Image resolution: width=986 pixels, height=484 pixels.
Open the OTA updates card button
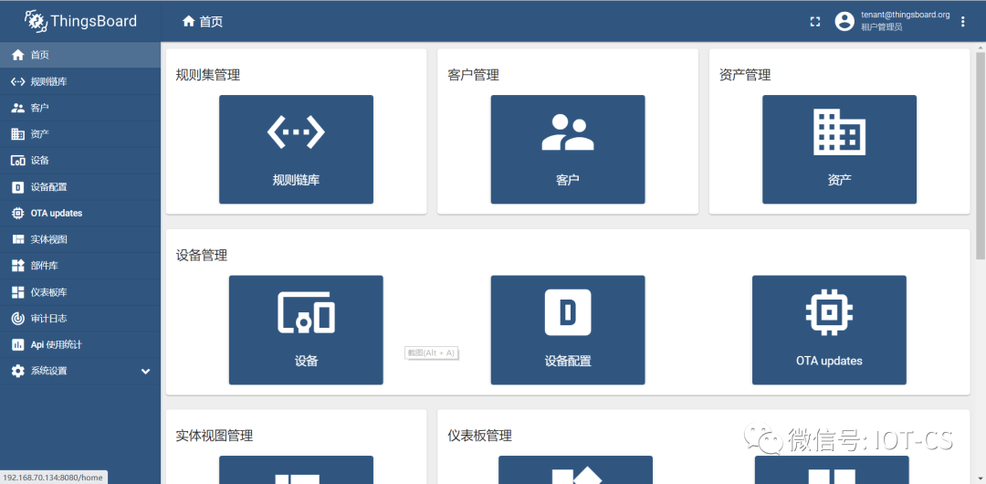click(829, 330)
